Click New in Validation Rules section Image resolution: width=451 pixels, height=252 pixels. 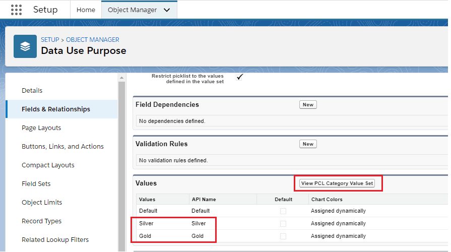point(308,144)
